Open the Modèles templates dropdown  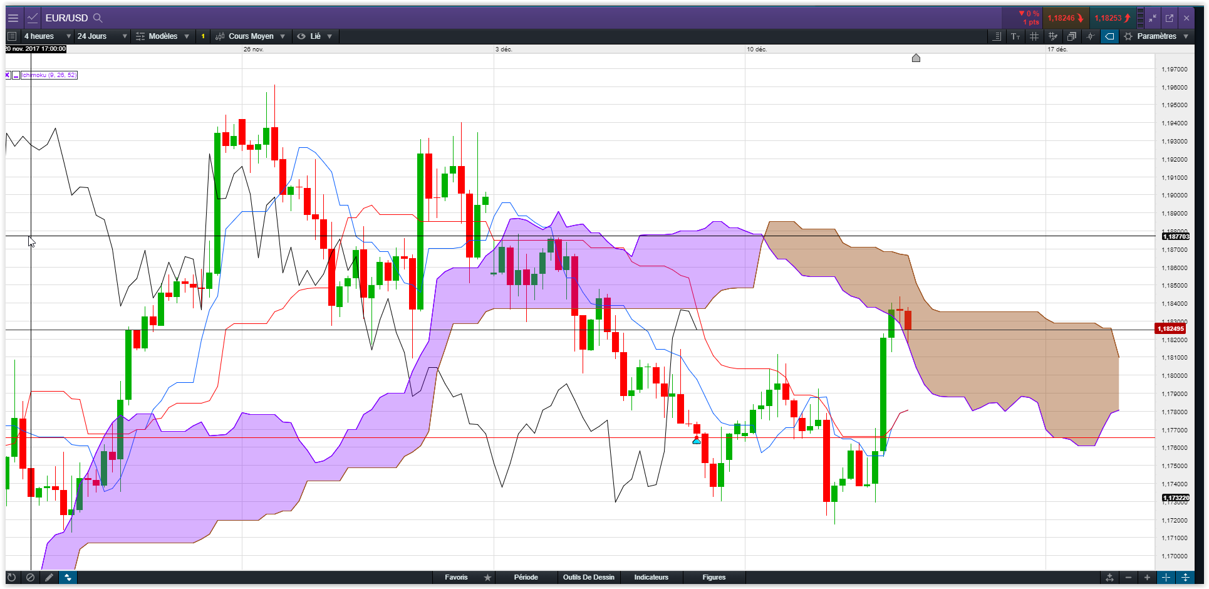pos(163,36)
